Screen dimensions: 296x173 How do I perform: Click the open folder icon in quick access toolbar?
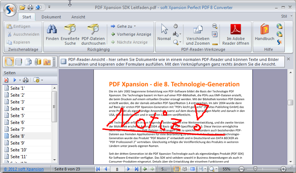pyautogui.click(x=22, y=7)
